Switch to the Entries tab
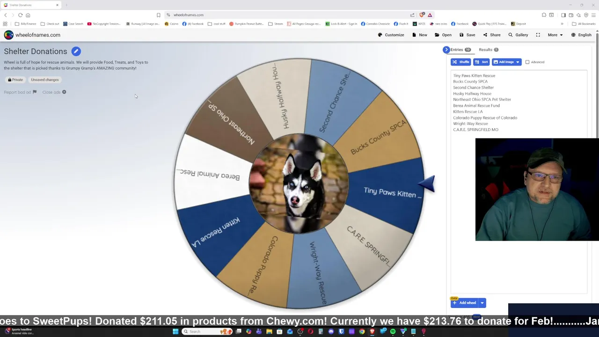This screenshot has height=337, width=599. pyautogui.click(x=460, y=50)
